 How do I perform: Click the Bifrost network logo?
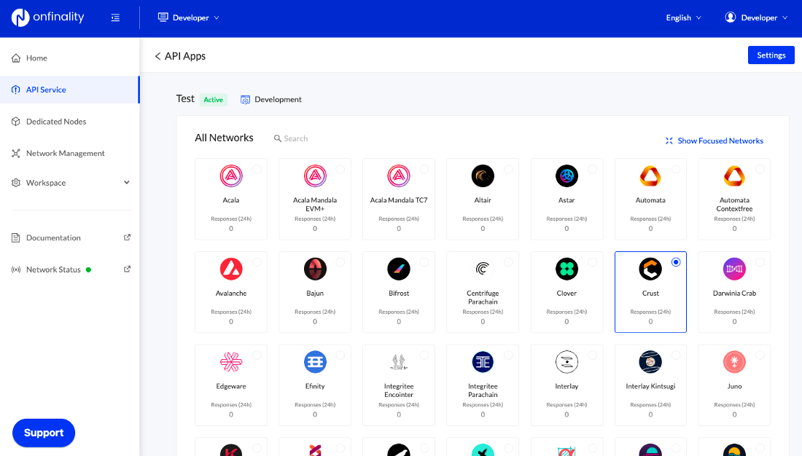tap(399, 269)
